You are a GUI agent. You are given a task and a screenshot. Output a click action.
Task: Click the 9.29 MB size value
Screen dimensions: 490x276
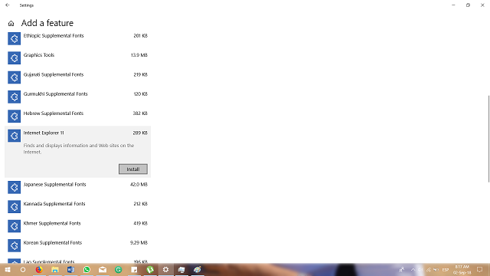point(139,243)
